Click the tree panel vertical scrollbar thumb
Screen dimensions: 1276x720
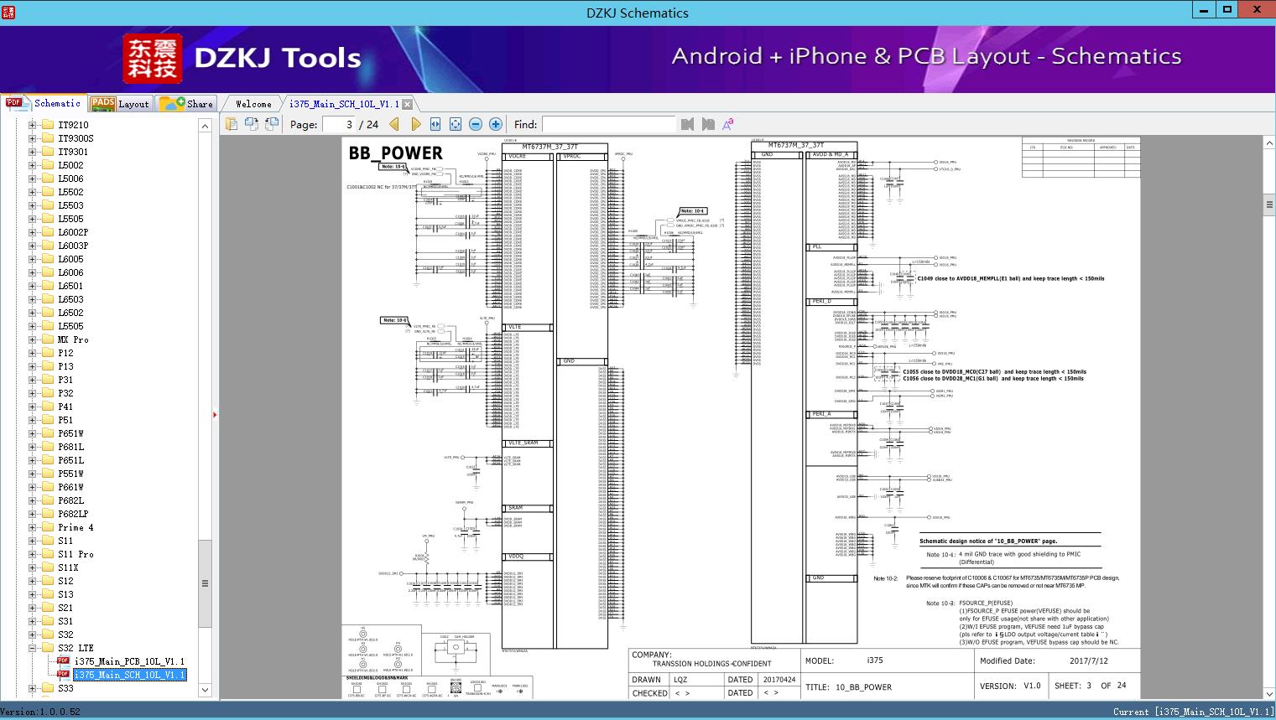click(x=205, y=583)
